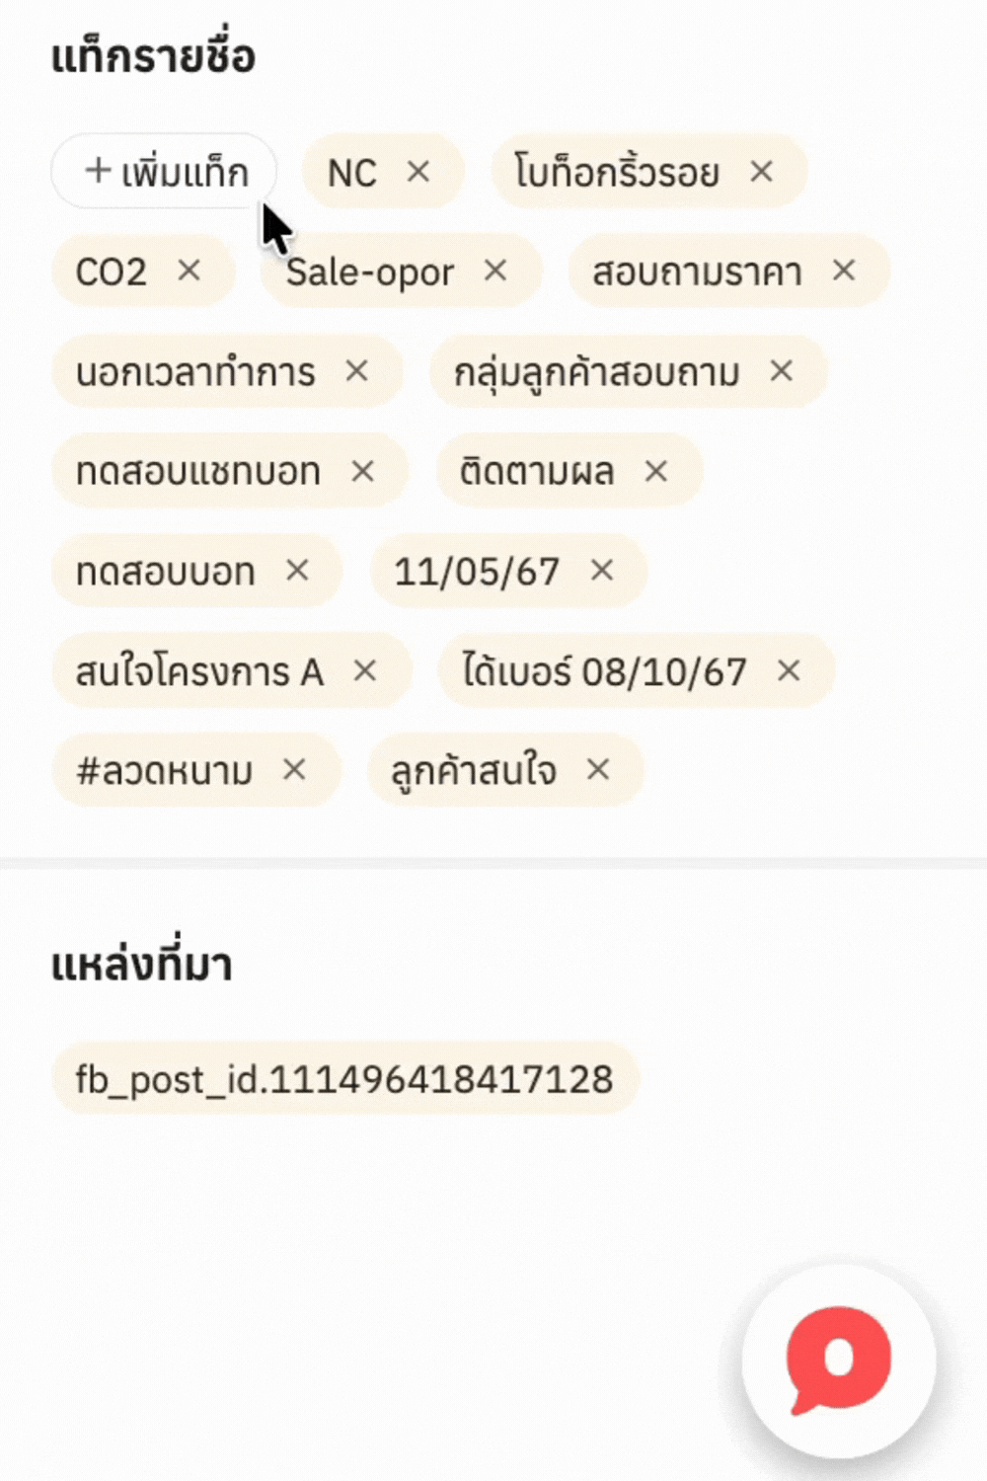Delete the 11/05/67 tag
This screenshot has height=1481, width=987.
pyautogui.click(x=602, y=571)
